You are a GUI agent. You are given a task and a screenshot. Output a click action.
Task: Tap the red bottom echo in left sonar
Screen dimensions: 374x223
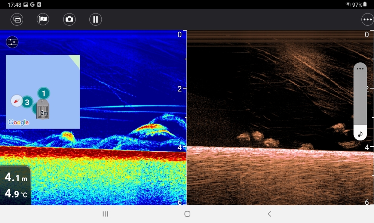[93, 153]
